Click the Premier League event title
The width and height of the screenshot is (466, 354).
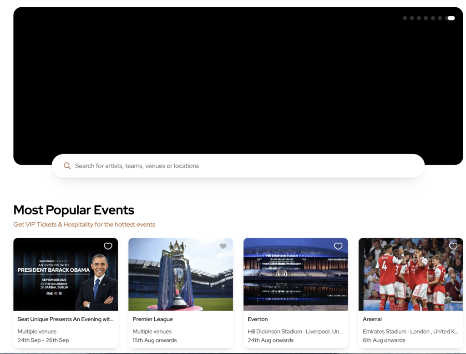[153, 319]
